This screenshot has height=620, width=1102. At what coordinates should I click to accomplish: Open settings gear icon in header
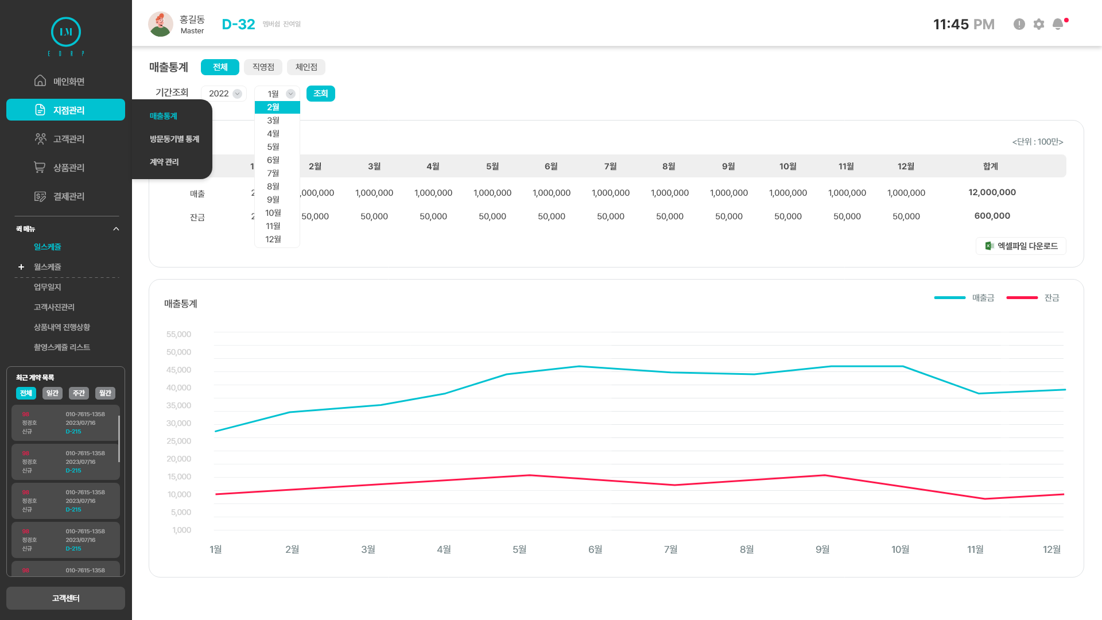(1039, 24)
